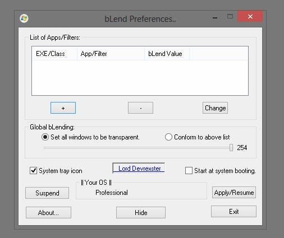Remove selected filter with minus button
Viewport: 284px width, 238px height.
tap(140, 108)
